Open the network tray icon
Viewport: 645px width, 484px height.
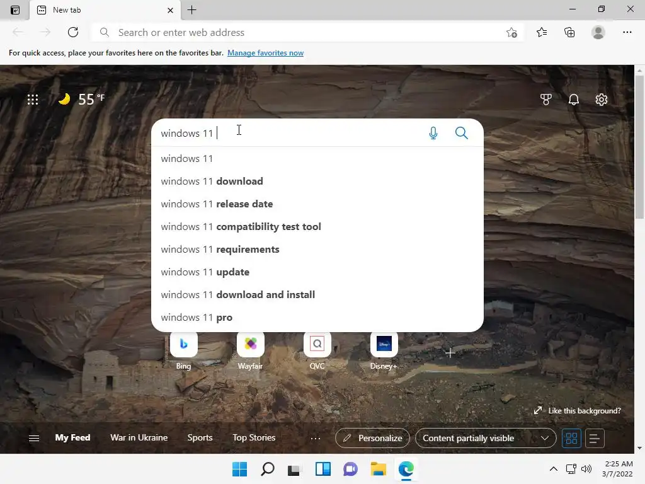571,469
